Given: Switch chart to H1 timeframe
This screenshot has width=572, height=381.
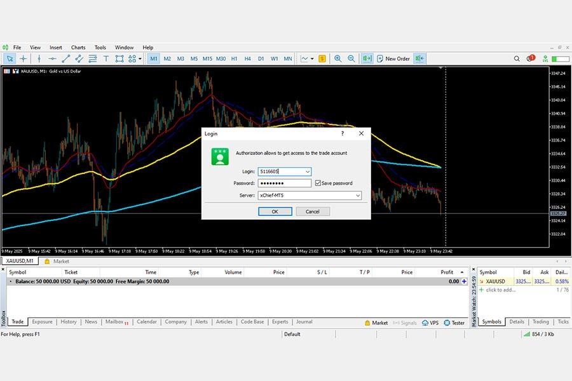Looking at the screenshot, I should (235, 58).
